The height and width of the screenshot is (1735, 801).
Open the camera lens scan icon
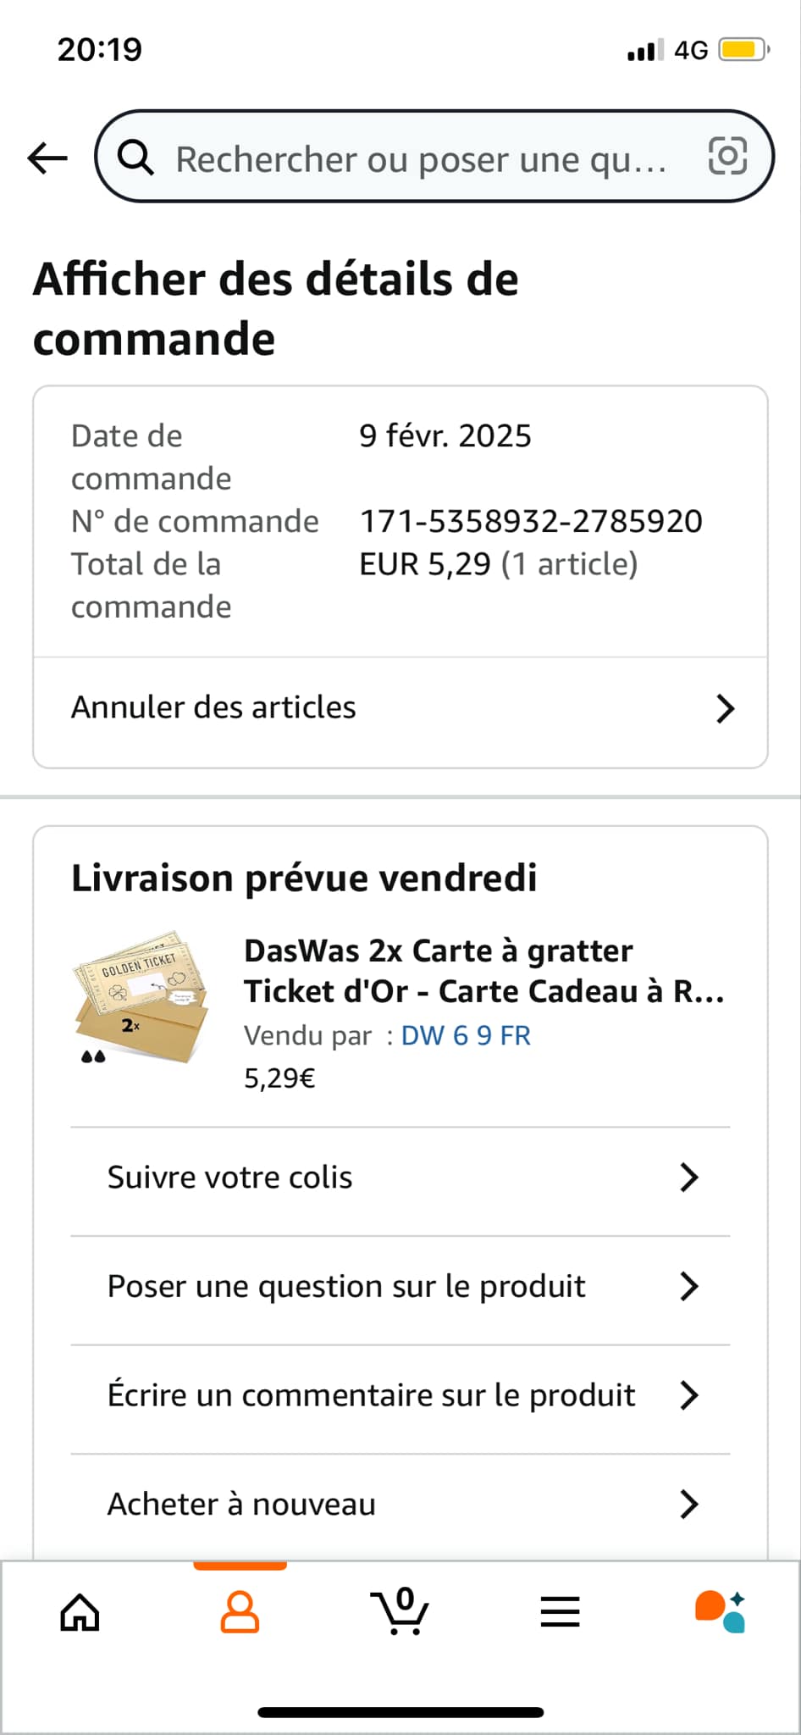727,157
